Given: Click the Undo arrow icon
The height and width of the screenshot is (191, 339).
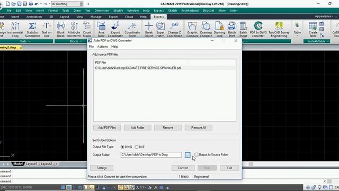Looking at the screenshot, I should click(x=37, y=4).
